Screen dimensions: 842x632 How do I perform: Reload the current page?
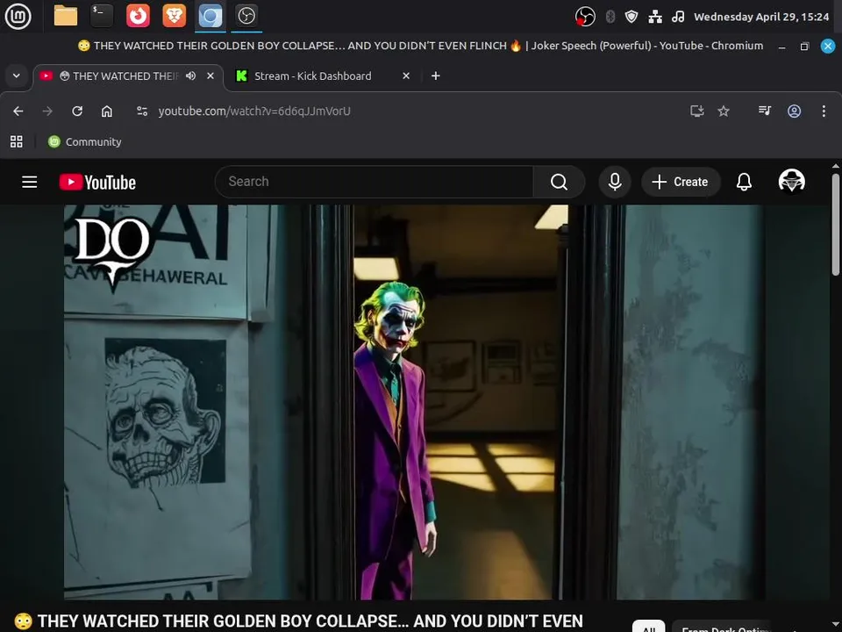[77, 111]
